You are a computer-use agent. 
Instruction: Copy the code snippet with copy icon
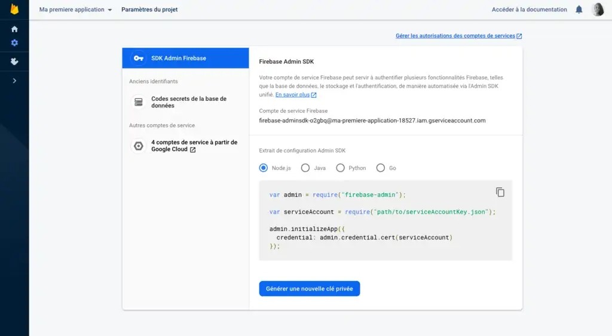[500, 192]
